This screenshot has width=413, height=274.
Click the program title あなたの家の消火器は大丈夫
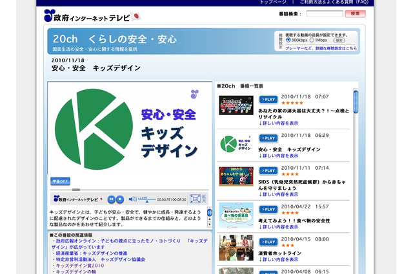pos(304,114)
